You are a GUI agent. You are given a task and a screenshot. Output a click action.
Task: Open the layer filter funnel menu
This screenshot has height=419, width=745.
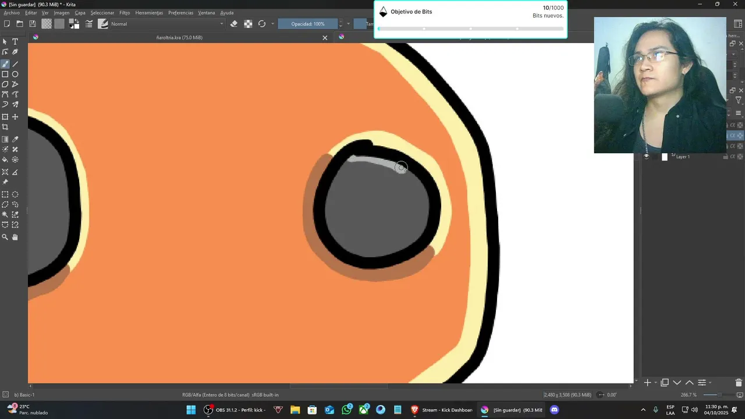click(x=739, y=101)
